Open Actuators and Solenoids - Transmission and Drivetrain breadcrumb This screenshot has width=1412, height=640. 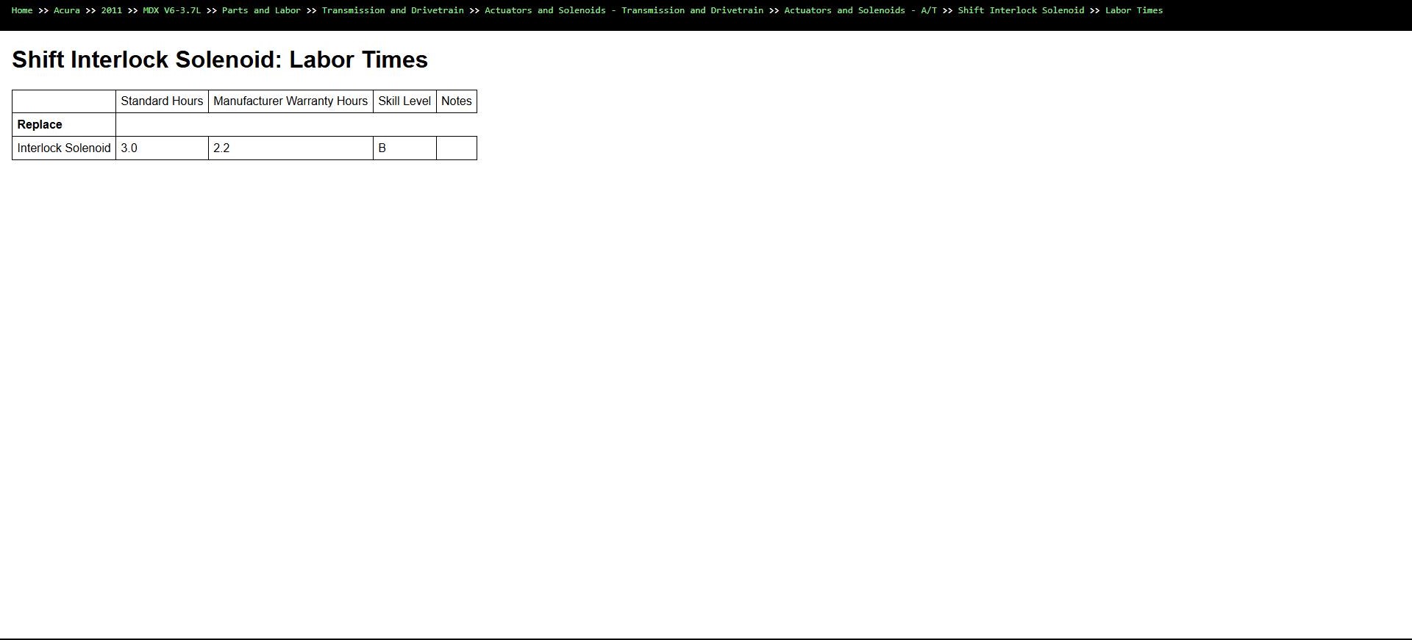point(624,10)
